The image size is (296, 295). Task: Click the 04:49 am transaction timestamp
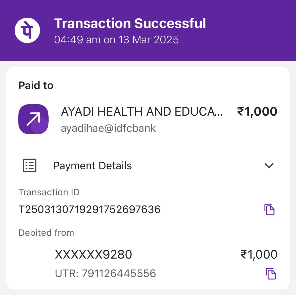[116, 40]
